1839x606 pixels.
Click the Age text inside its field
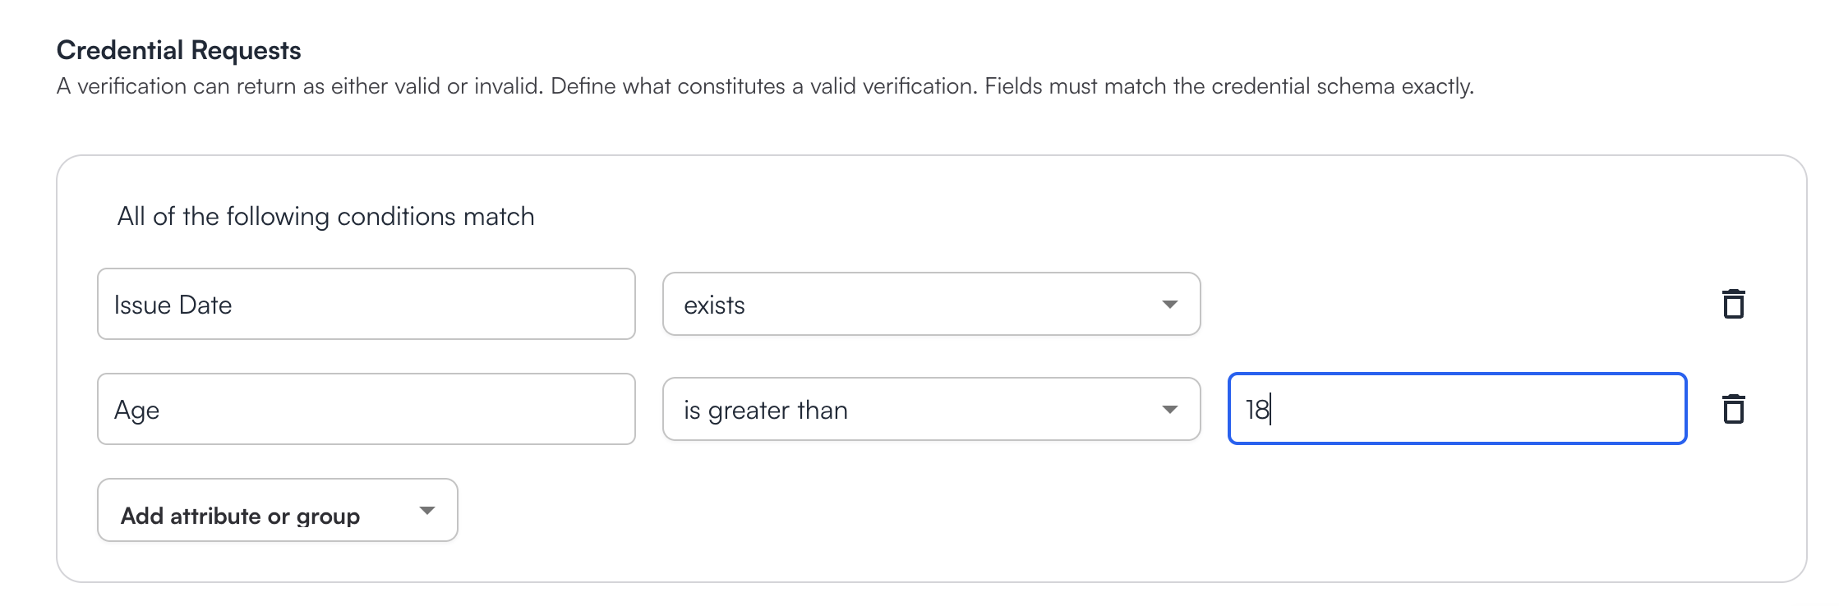[x=136, y=411]
